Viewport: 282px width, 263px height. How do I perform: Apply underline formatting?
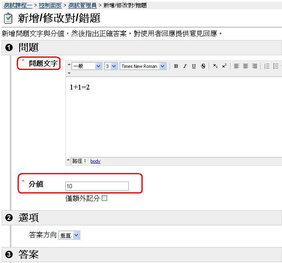click(194, 66)
